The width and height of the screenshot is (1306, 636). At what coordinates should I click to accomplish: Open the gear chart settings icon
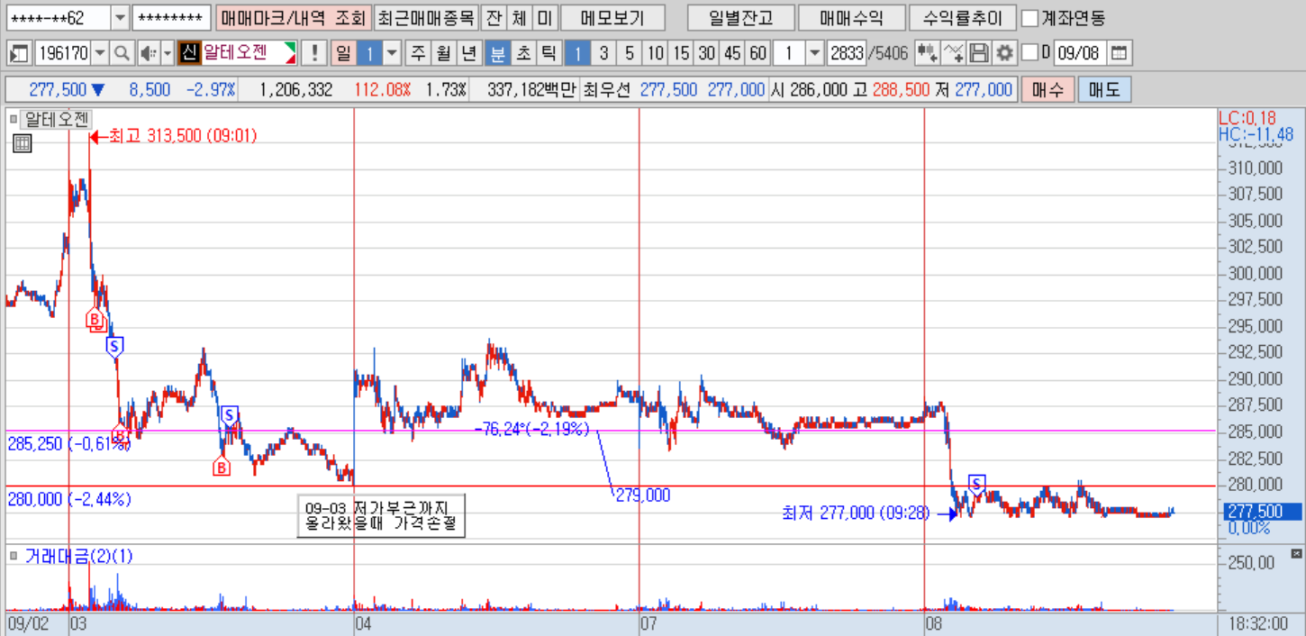[x=1004, y=53]
